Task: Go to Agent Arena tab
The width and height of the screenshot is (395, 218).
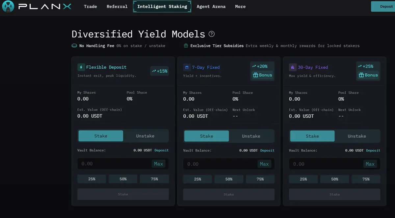Action: click(211, 7)
